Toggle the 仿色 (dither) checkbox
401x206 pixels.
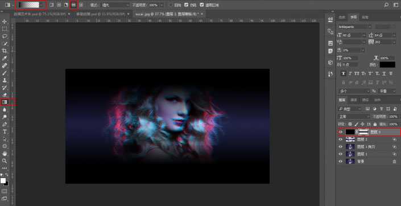186,5
